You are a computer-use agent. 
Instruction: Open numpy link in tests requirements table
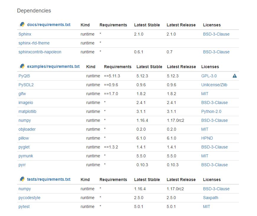[25, 189]
